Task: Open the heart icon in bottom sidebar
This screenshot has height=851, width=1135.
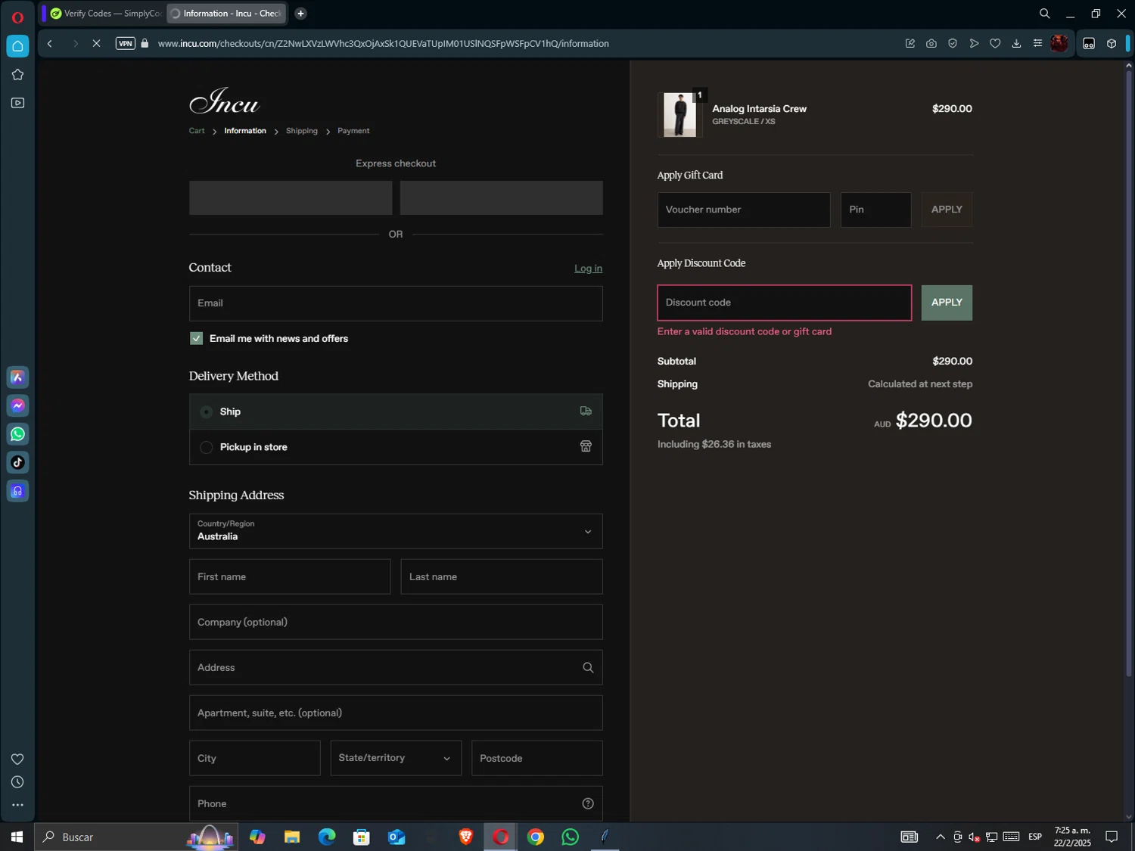Action: point(17,759)
